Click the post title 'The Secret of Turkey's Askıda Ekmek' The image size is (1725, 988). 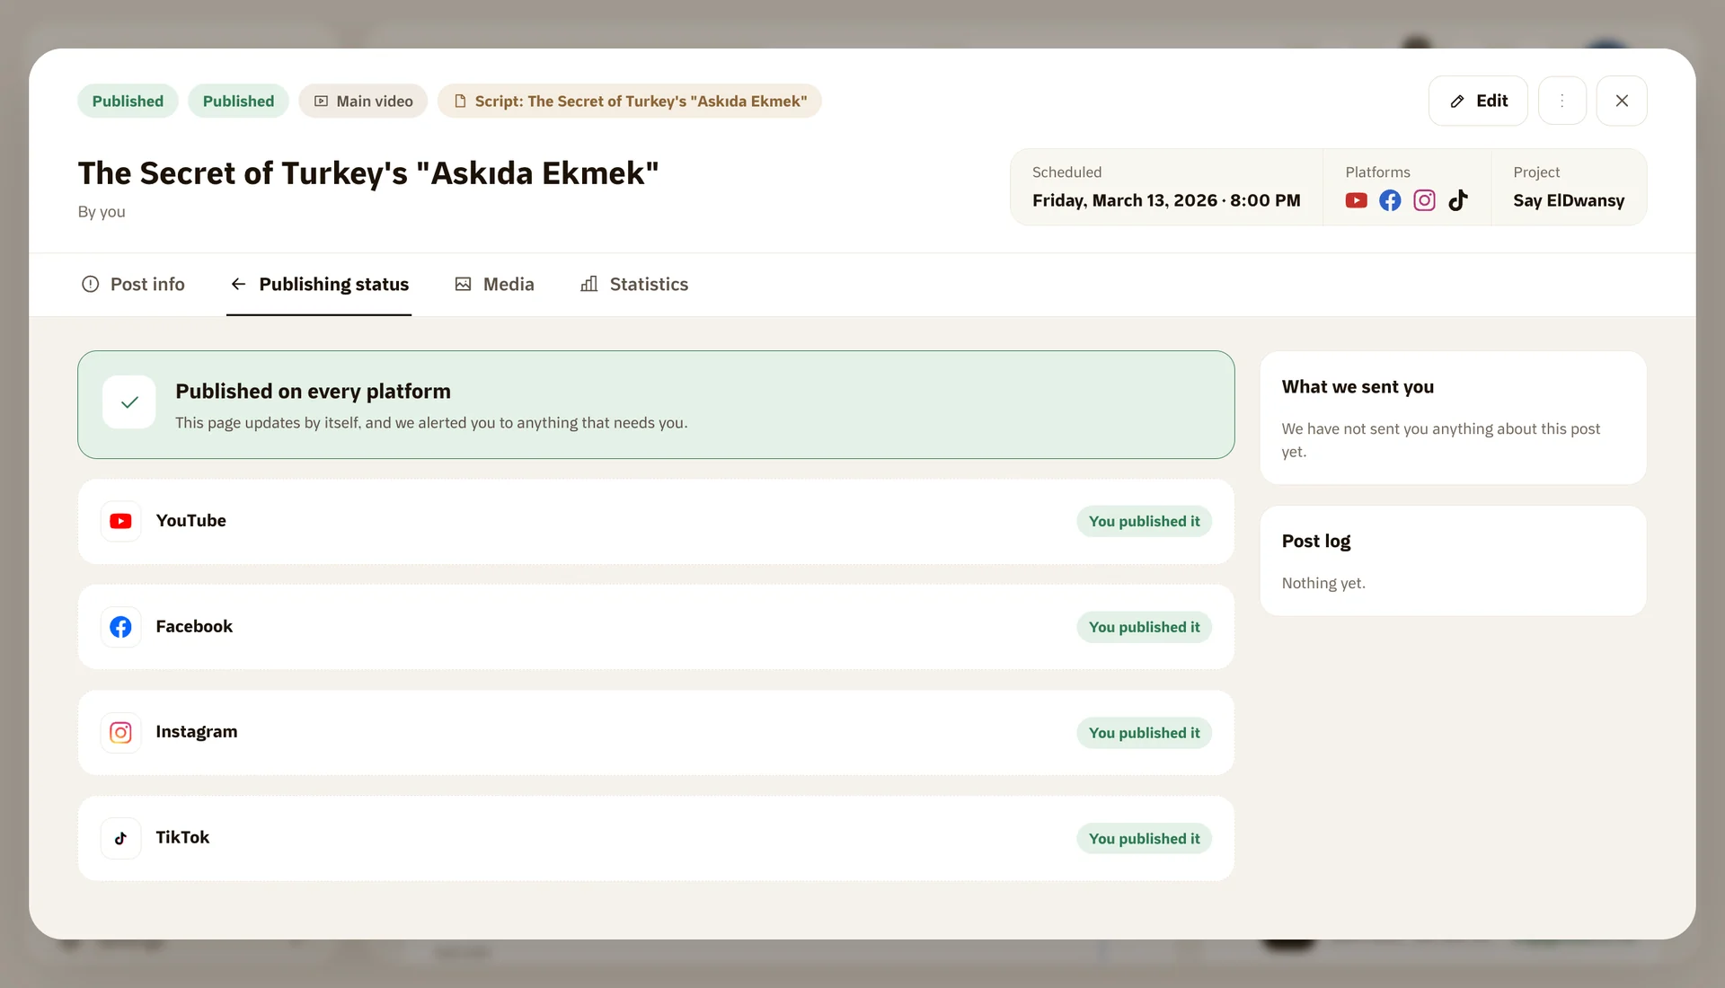click(368, 173)
